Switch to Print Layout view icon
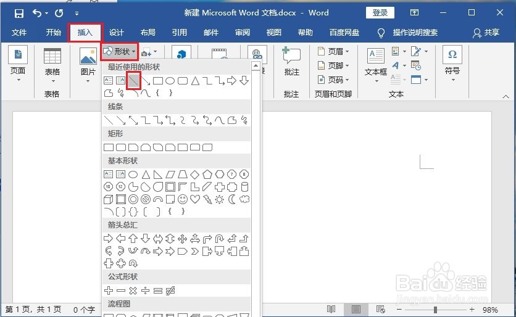 (356, 310)
